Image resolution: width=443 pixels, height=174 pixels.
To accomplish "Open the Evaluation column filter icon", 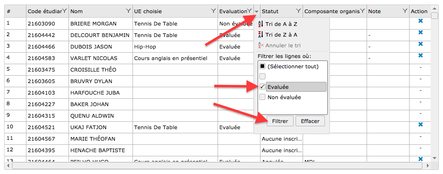I will tap(249, 11).
